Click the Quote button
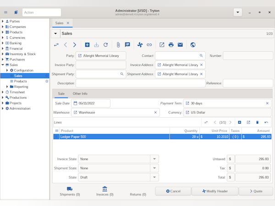 tap(255, 191)
